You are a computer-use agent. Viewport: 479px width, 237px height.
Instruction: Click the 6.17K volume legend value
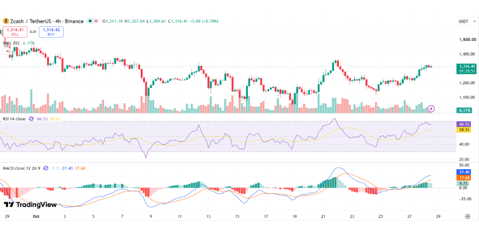29,43
